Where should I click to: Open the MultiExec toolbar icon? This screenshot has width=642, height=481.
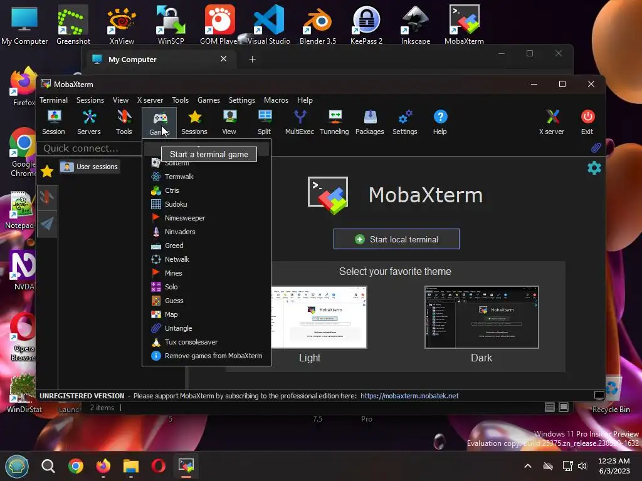[x=299, y=122]
